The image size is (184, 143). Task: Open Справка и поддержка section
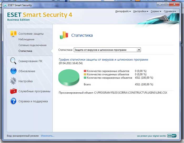(33, 101)
